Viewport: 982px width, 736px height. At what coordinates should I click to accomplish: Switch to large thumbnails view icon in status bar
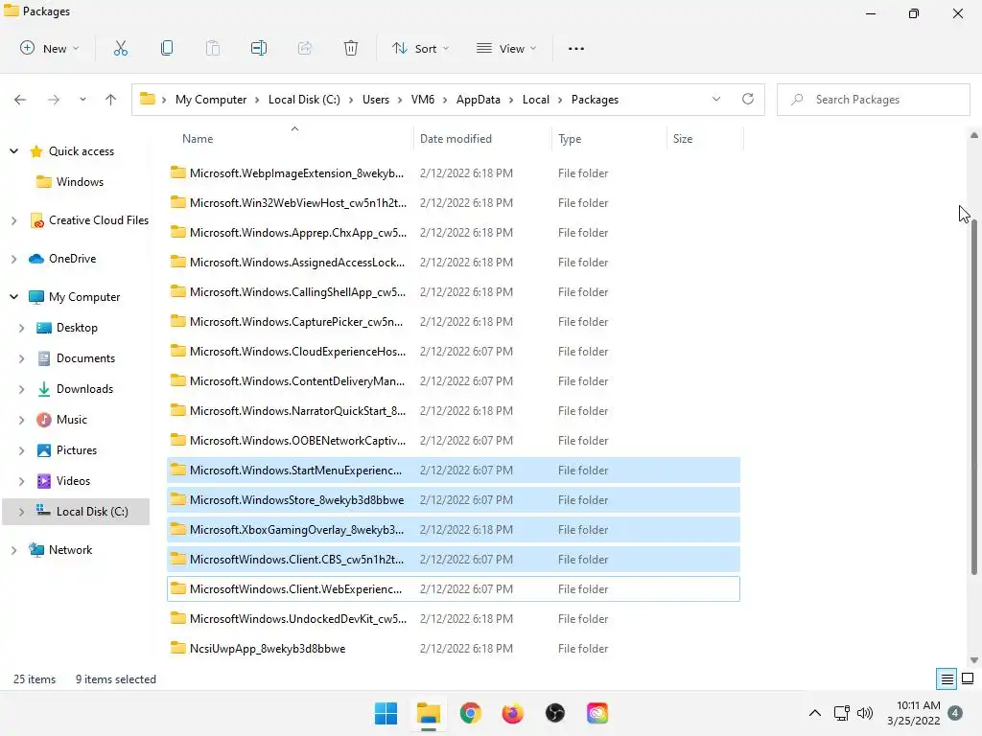click(x=968, y=679)
